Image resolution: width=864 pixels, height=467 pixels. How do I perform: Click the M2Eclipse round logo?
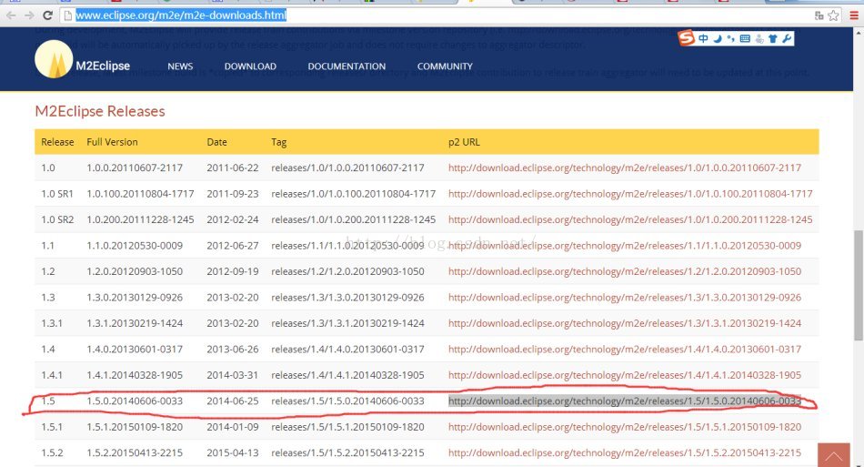tap(54, 59)
